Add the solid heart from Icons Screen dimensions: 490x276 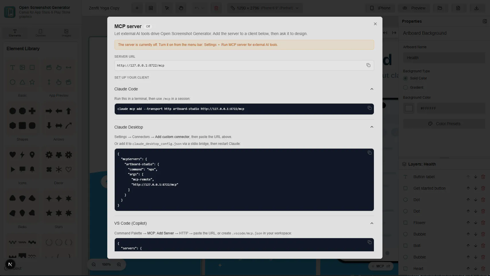coord(13,155)
